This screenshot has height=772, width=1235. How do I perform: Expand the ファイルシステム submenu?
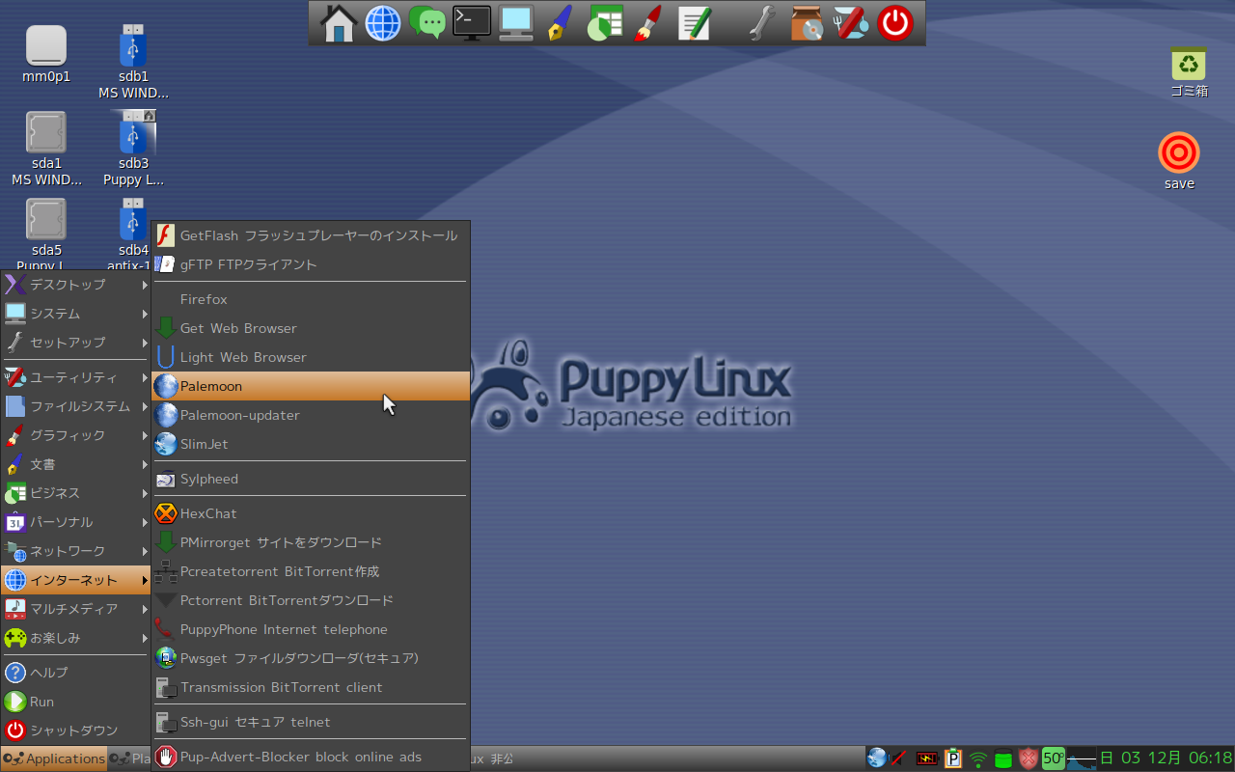coord(76,406)
